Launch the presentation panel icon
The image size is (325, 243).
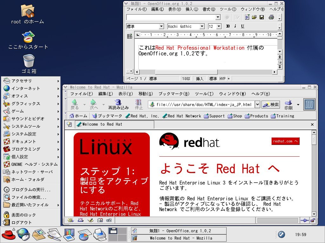pyautogui.click(x=69, y=234)
